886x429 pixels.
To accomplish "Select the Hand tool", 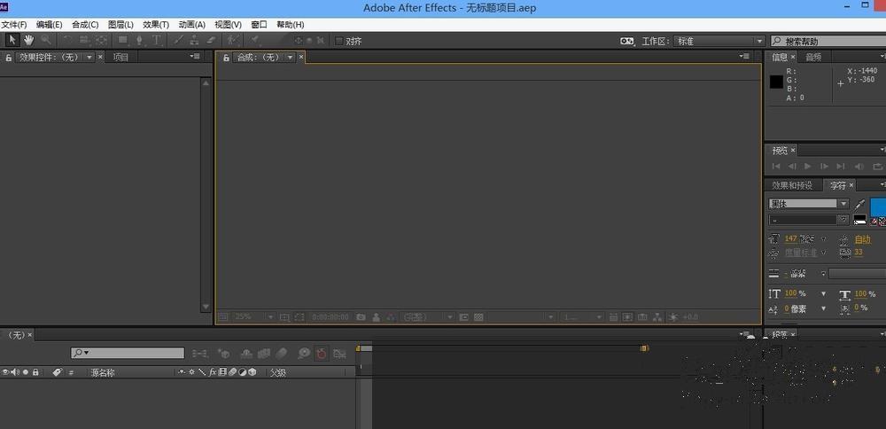I will tap(28, 40).
